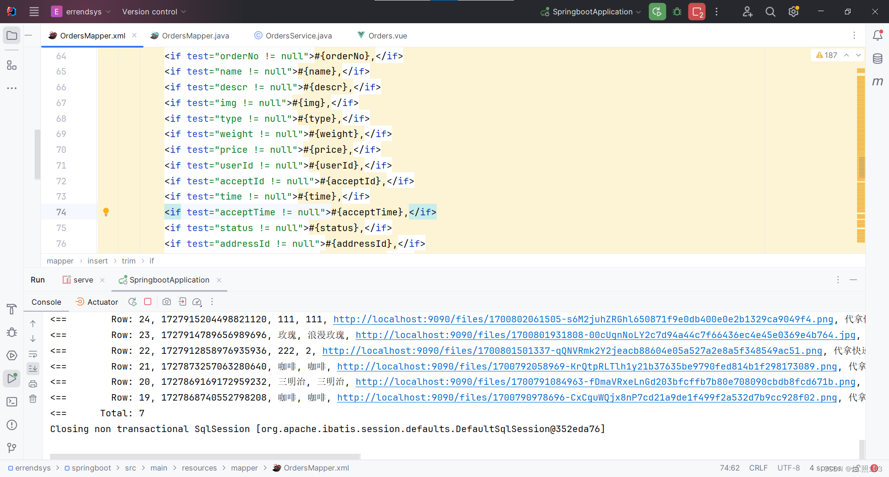
Task: Open the Version control dropdown
Action: click(x=153, y=12)
